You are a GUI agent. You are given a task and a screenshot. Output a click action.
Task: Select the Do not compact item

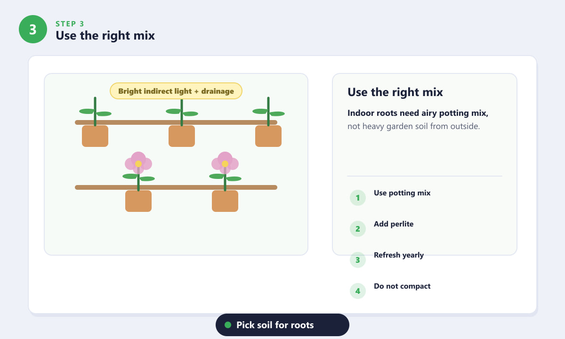[x=402, y=286]
